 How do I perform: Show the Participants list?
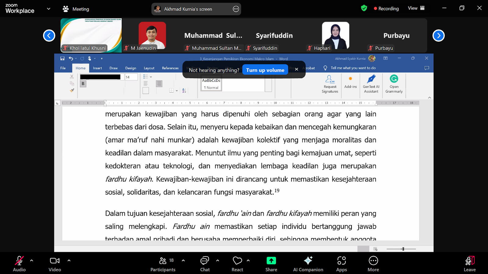tap(163, 264)
